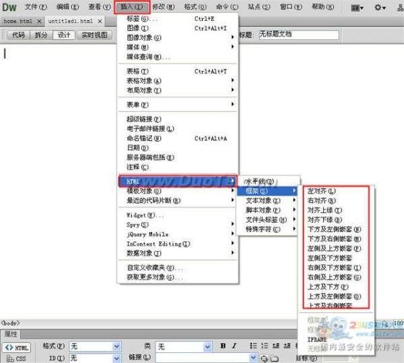The height and width of the screenshot is (363, 404).
Task: Open the 链接 link dropdown arrow
Action: pyautogui.click(x=253, y=358)
